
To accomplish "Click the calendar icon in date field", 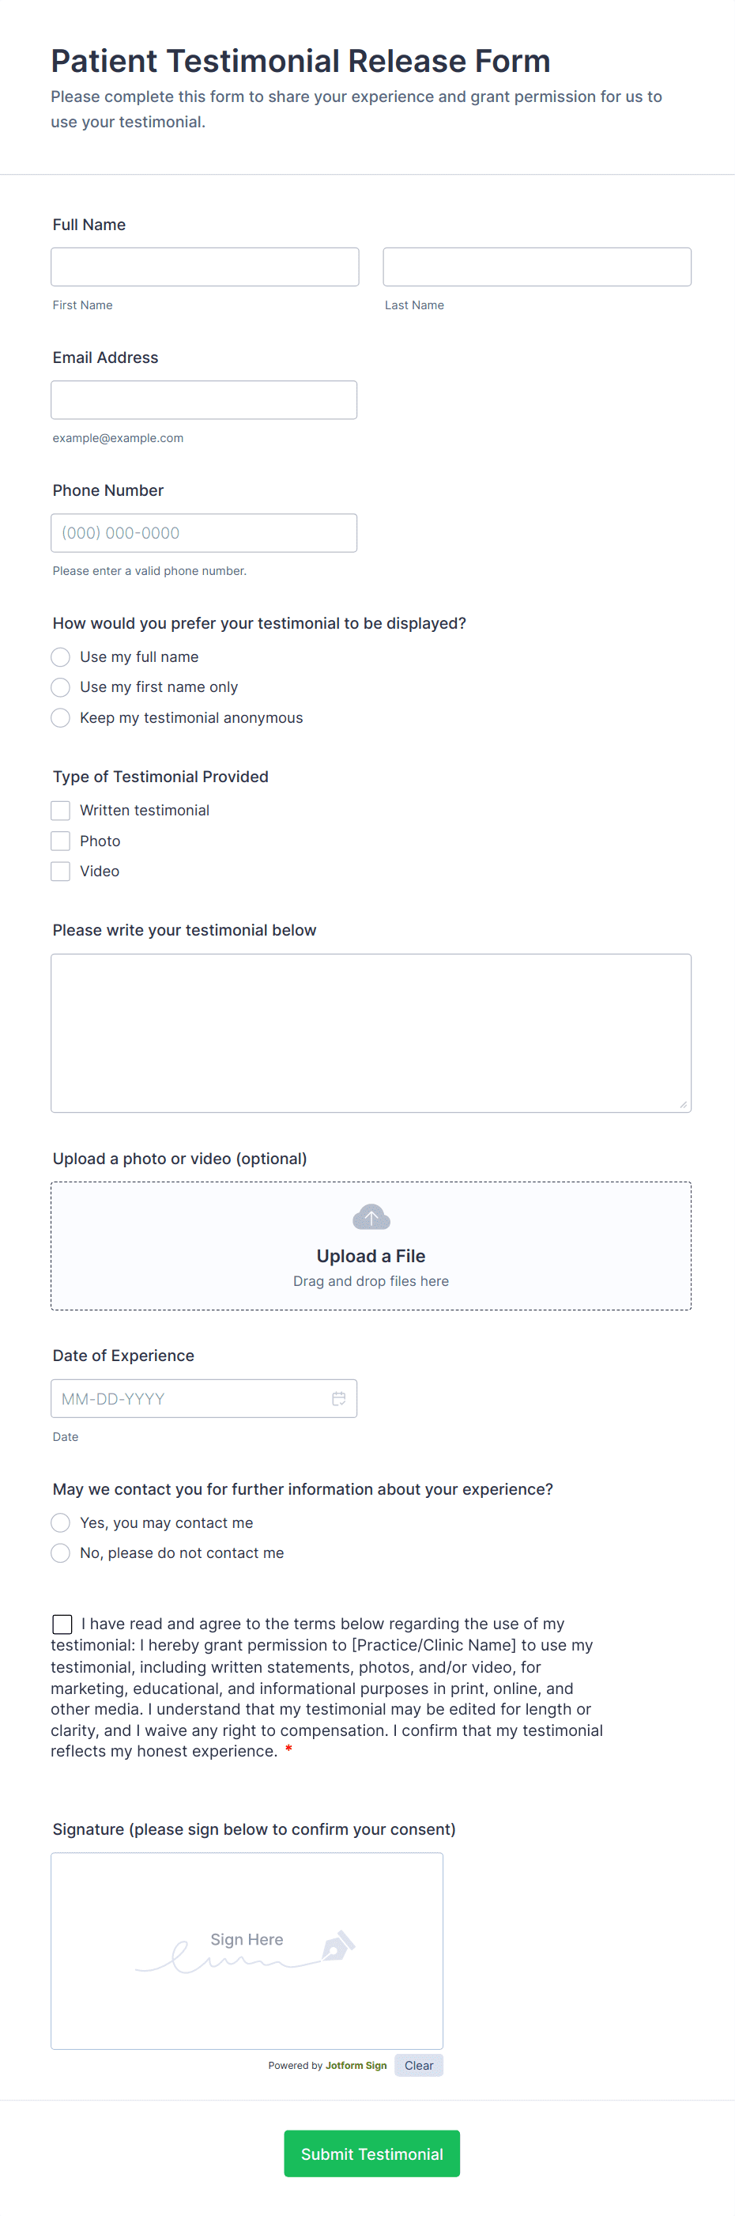I will pos(339,1398).
